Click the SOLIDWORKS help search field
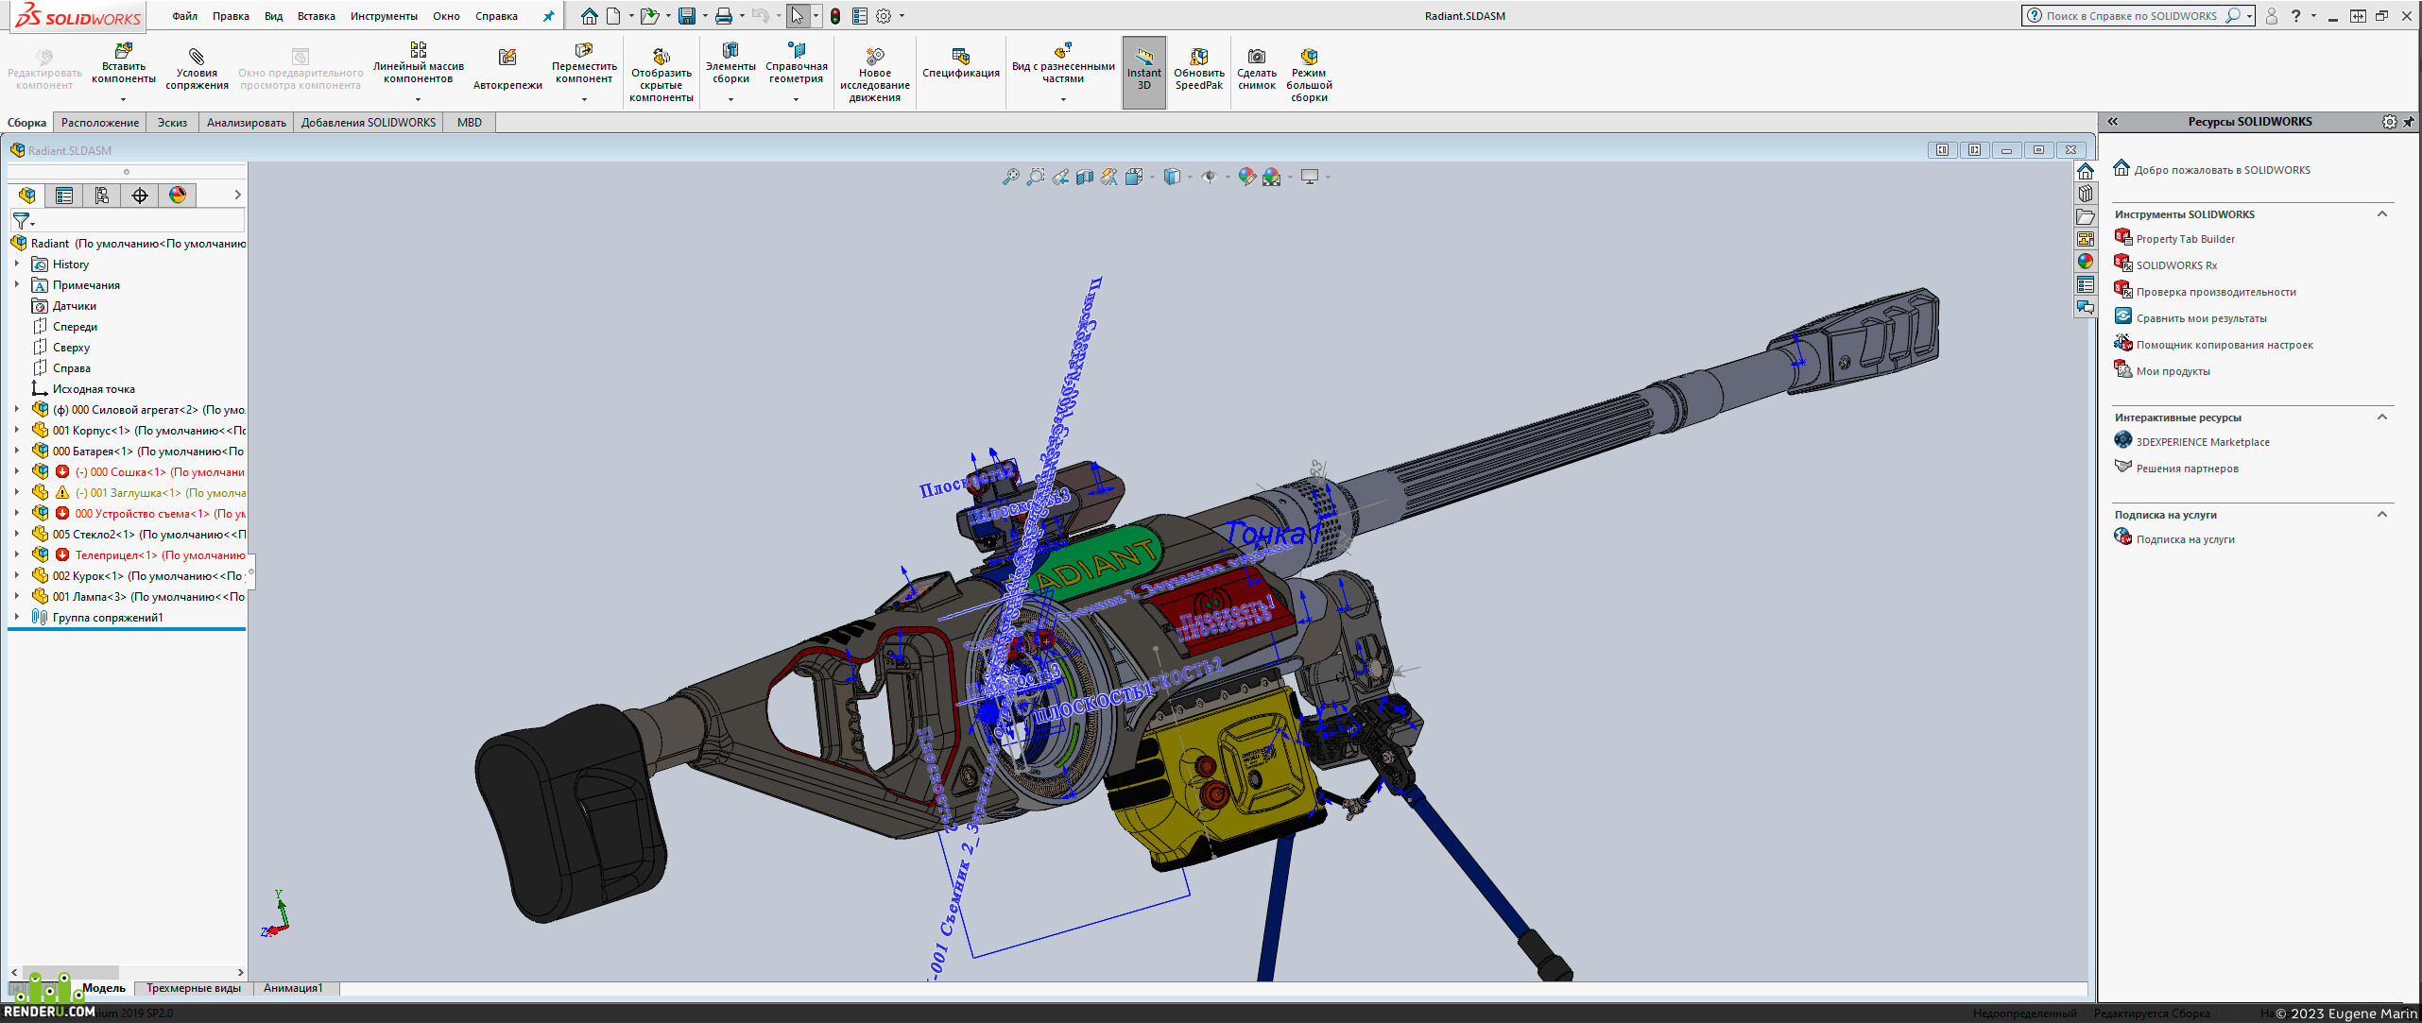Viewport: 2422px width, 1023px height. pyautogui.click(x=2132, y=16)
